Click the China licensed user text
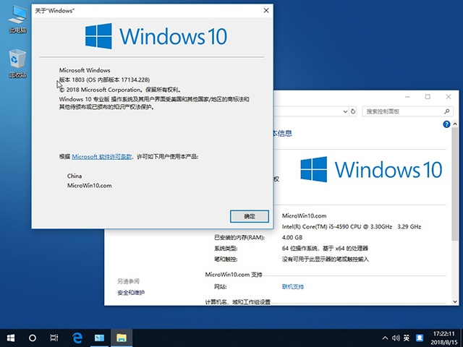463x347 pixels. pyautogui.click(x=75, y=176)
